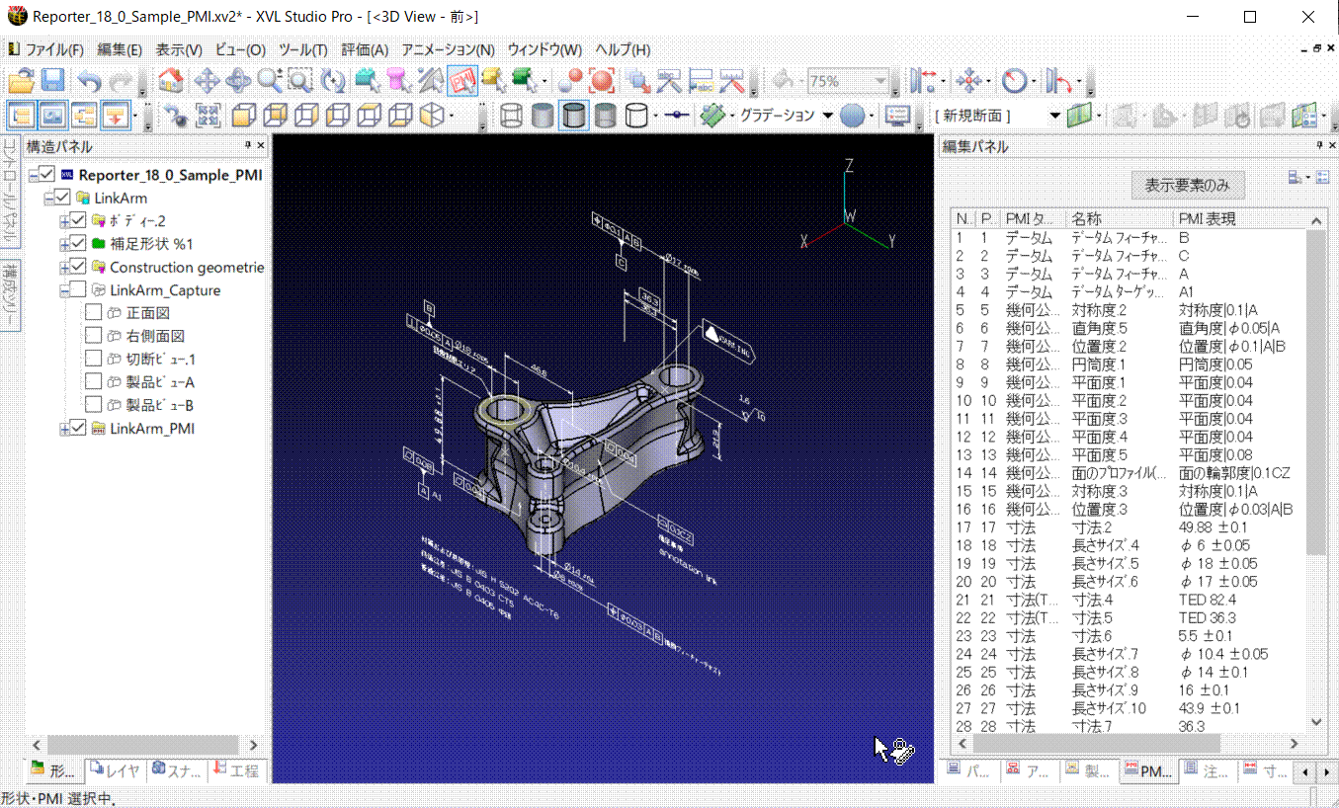Uncheck the LinkArm node checkbox
Viewport: 1339px width, 808px height.
point(63,198)
